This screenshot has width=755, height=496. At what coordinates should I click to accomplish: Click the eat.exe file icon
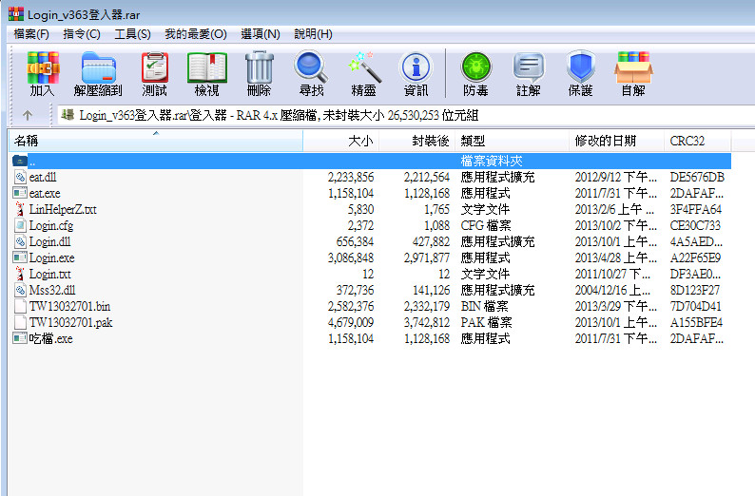20,194
